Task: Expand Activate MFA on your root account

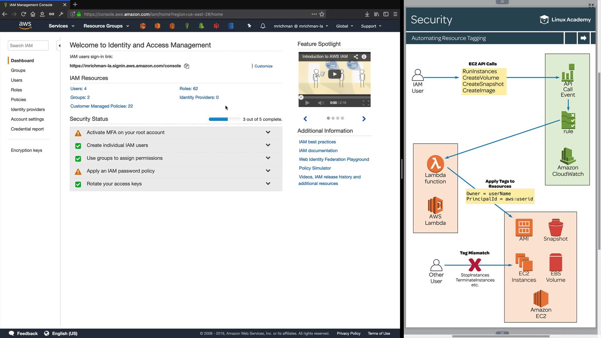Action: (x=268, y=132)
